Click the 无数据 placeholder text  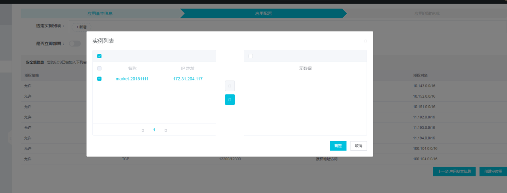[x=305, y=69]
